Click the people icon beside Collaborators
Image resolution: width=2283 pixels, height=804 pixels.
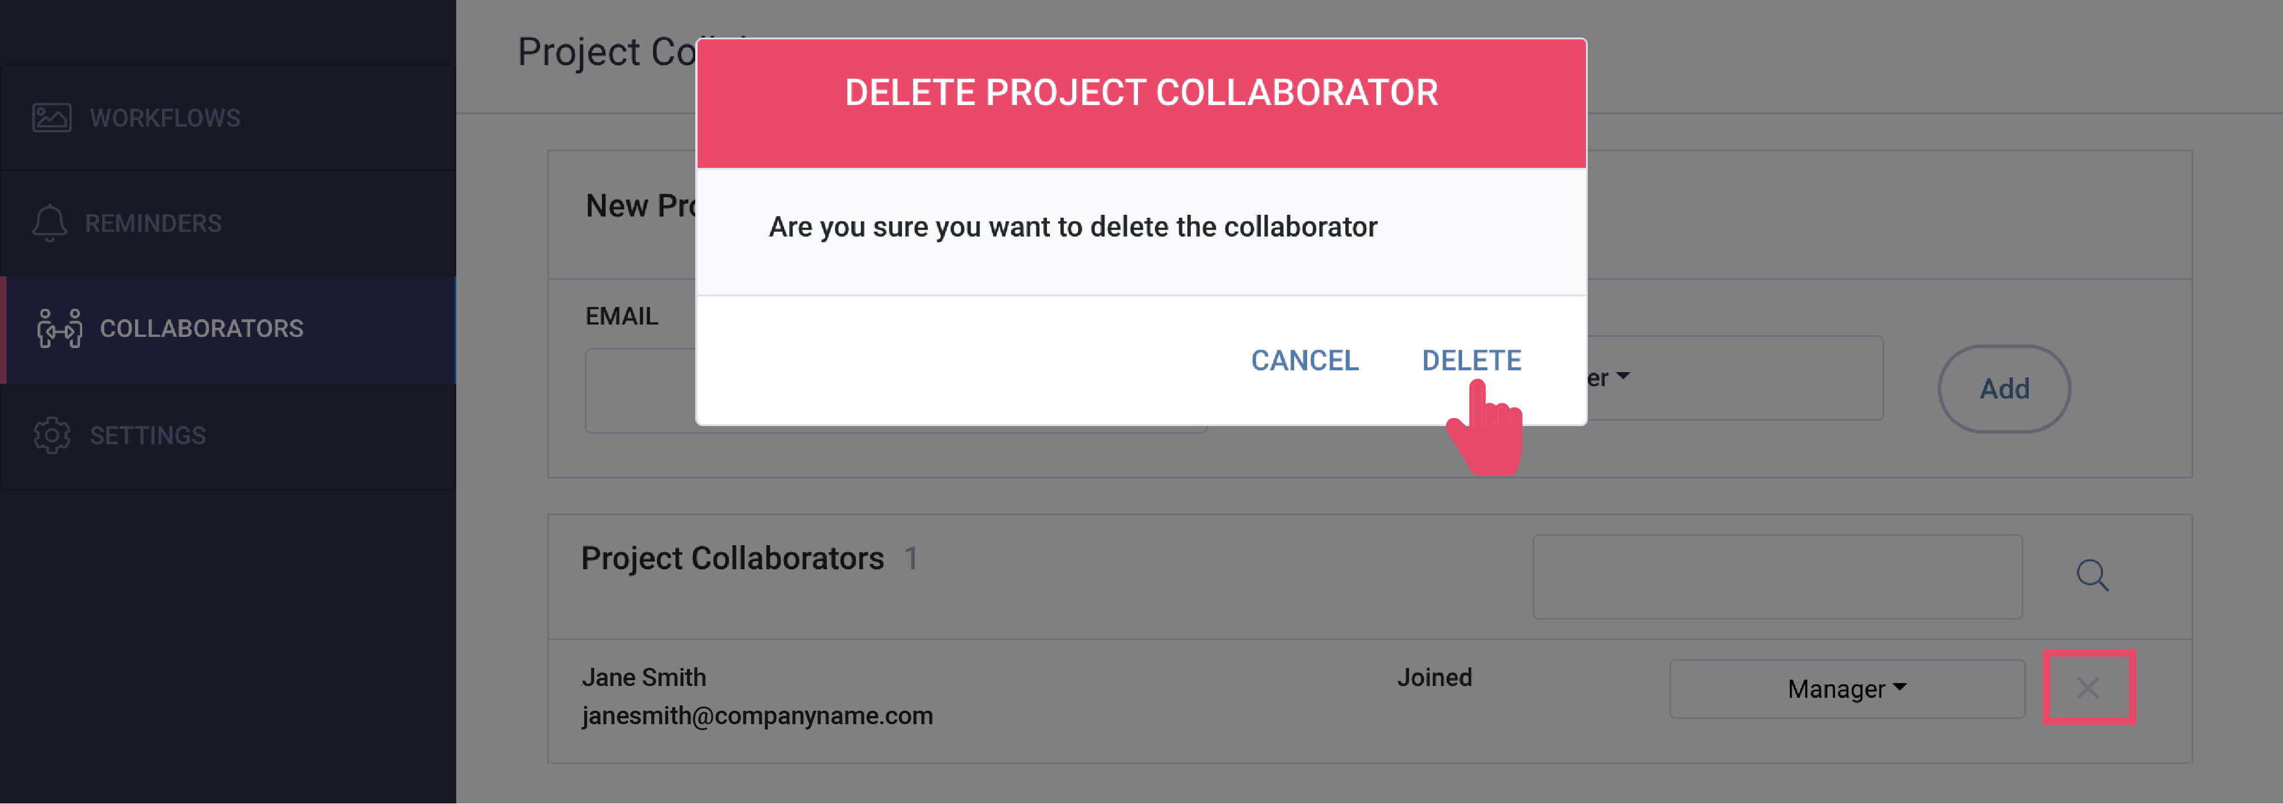coord(59,329)
